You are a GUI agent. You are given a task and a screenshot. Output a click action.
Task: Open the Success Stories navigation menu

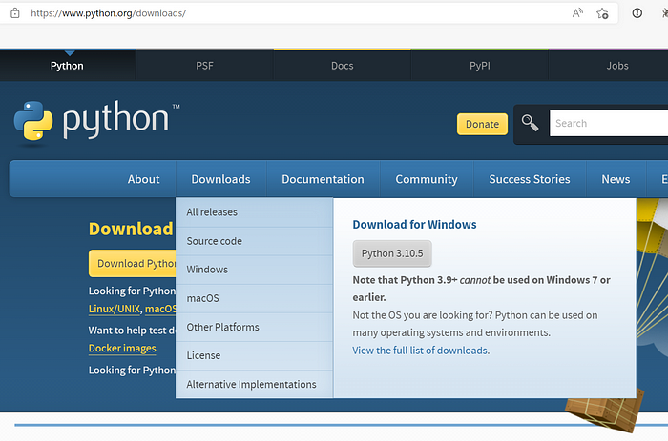coord(529,179)
